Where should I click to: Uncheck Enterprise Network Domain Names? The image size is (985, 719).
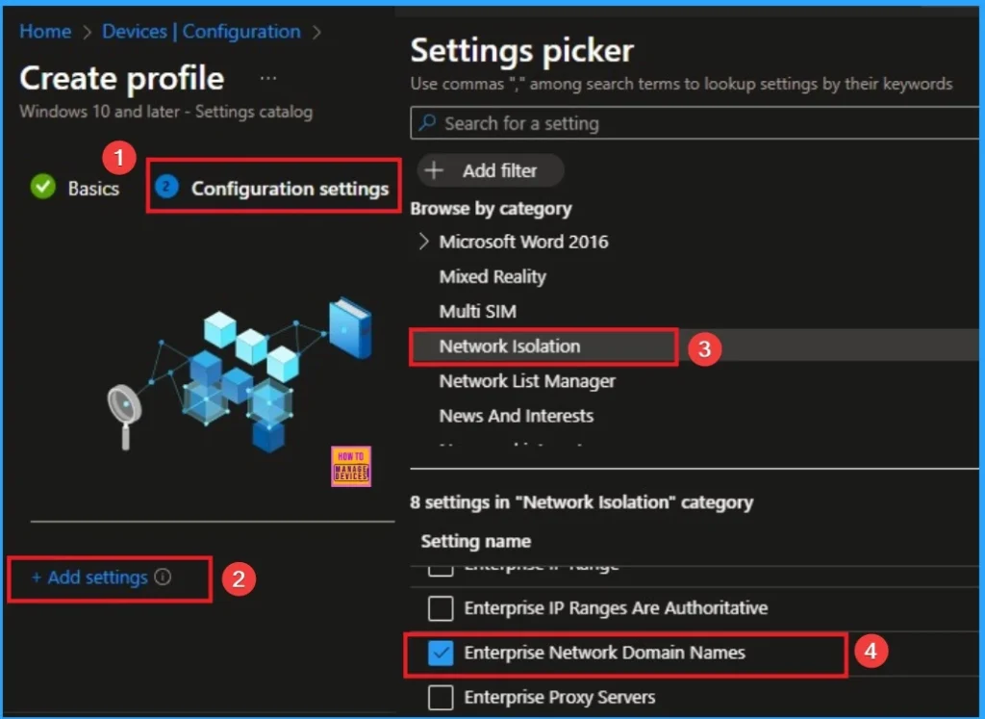tap(441, 653)
